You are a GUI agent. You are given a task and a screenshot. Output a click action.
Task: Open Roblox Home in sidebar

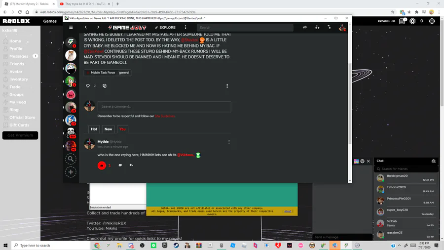(15, 41)
